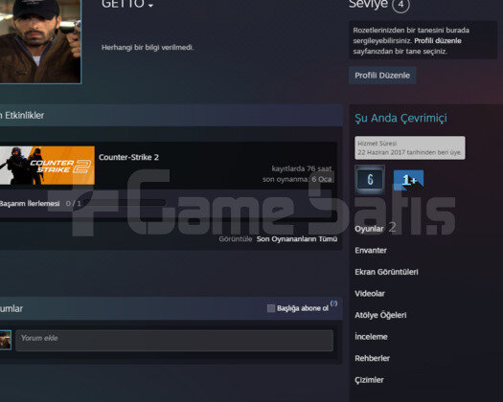Viewport: 503px width, 402px height.
Task: Open the level 4 badge circle
Action: point(400,5)
